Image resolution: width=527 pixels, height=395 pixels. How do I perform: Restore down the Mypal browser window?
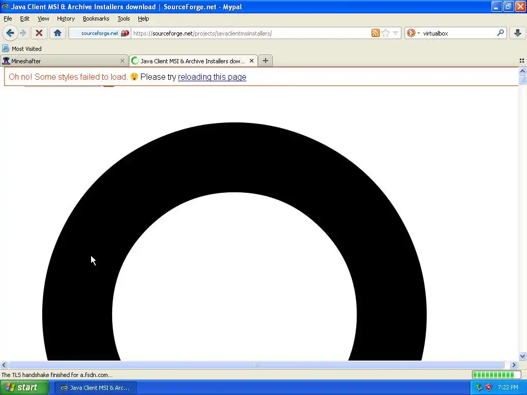tap(508, 6)
